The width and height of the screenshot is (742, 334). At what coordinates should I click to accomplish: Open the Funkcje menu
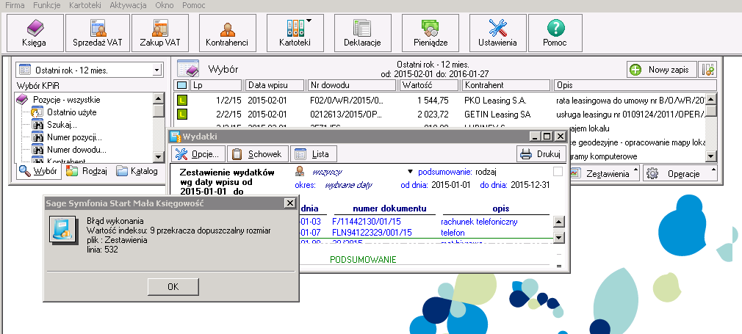tap(47, 5)
